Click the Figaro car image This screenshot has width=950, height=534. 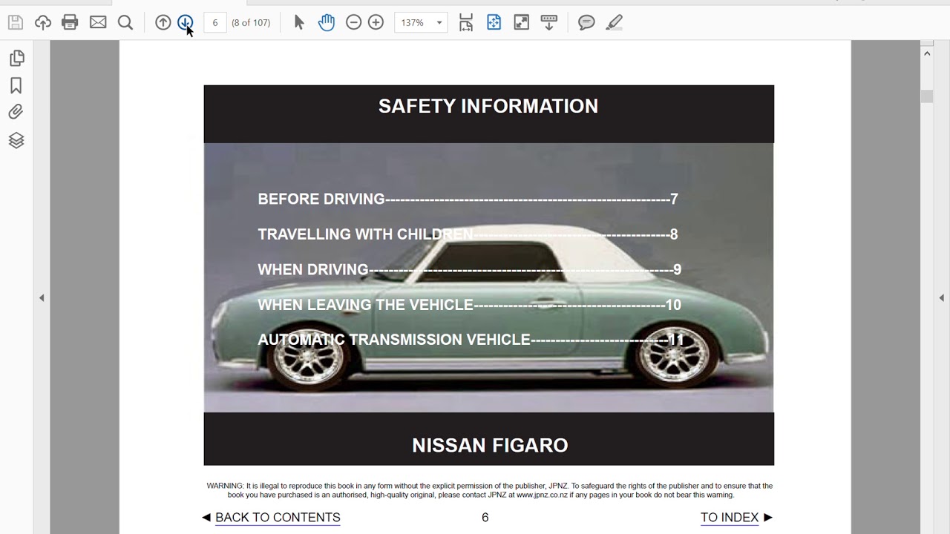point(488,277)
